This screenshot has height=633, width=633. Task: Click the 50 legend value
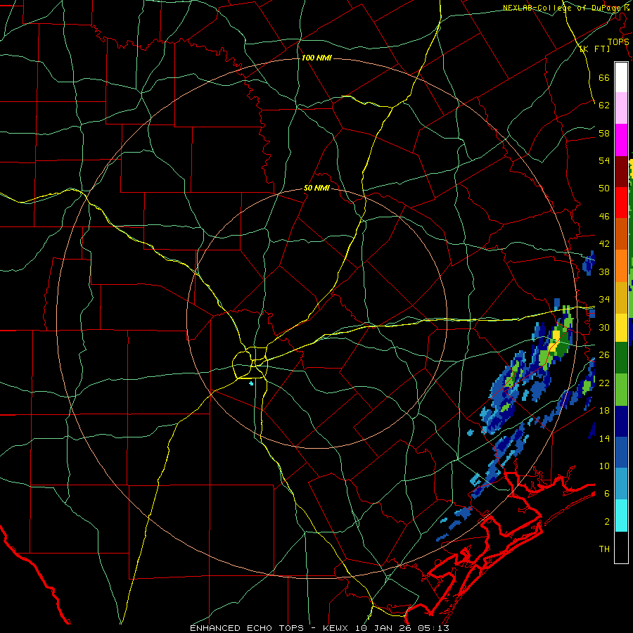pos(604,188)
